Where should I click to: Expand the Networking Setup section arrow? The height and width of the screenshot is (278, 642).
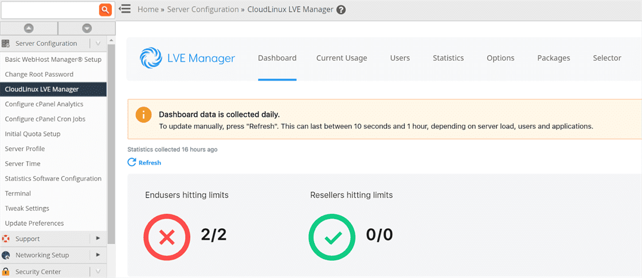(x=98, y=255)
